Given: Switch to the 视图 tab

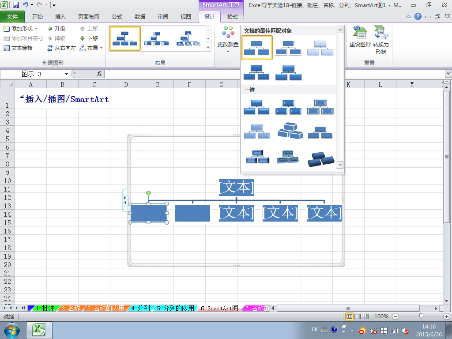Looking at the screenshot, I should coord(186,17).
